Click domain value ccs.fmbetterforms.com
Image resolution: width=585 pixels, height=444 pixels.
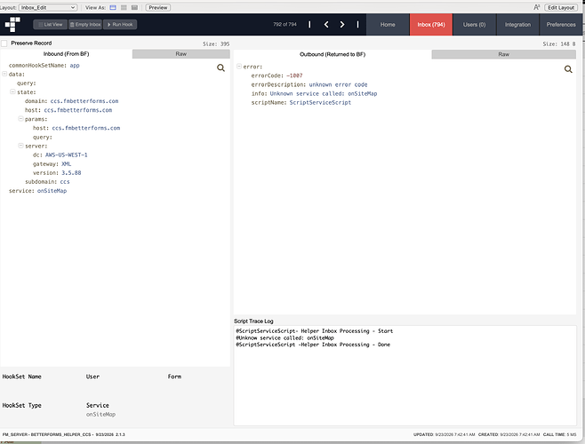pyautogui.click(x=84, y=101)
